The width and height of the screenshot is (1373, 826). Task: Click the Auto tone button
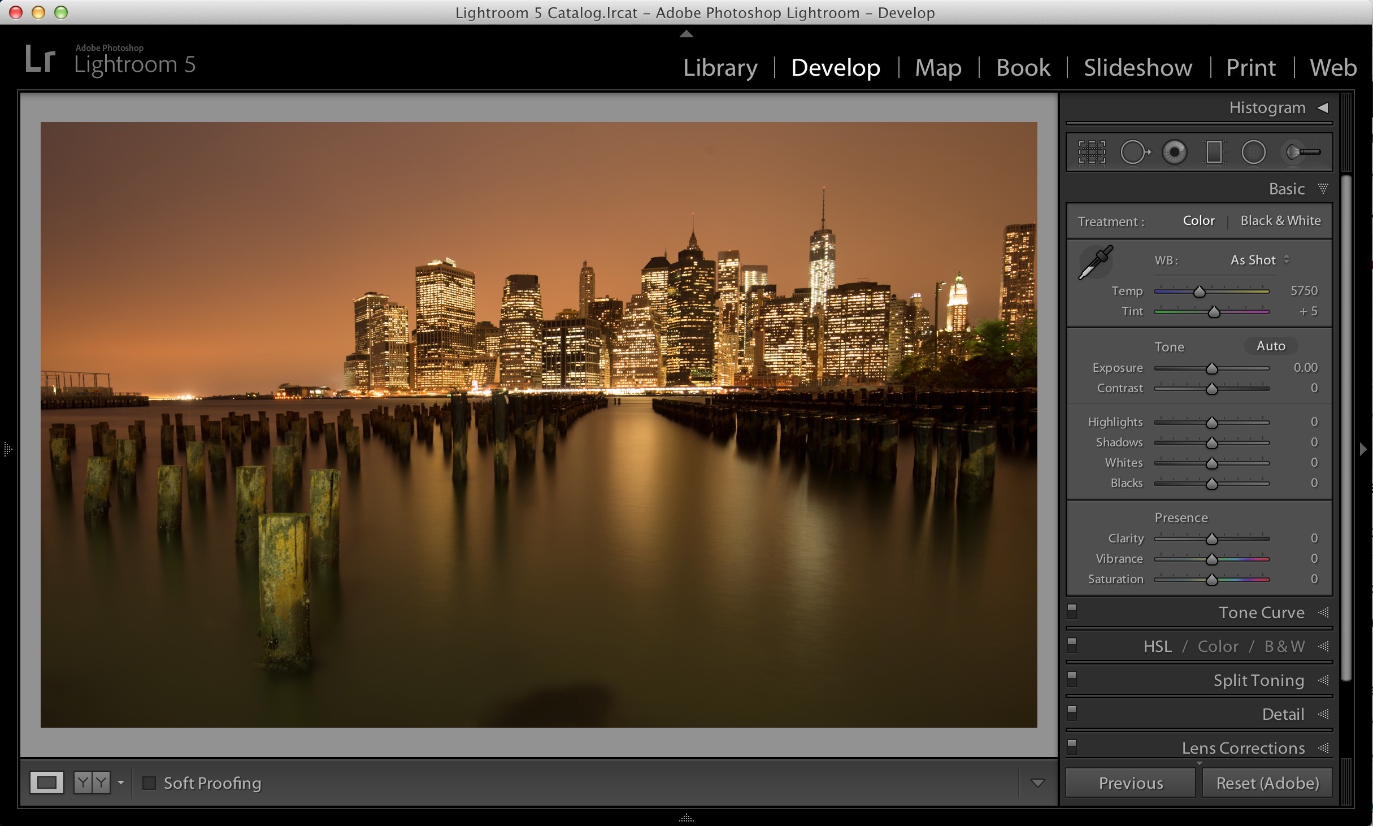click(1271, 346)
